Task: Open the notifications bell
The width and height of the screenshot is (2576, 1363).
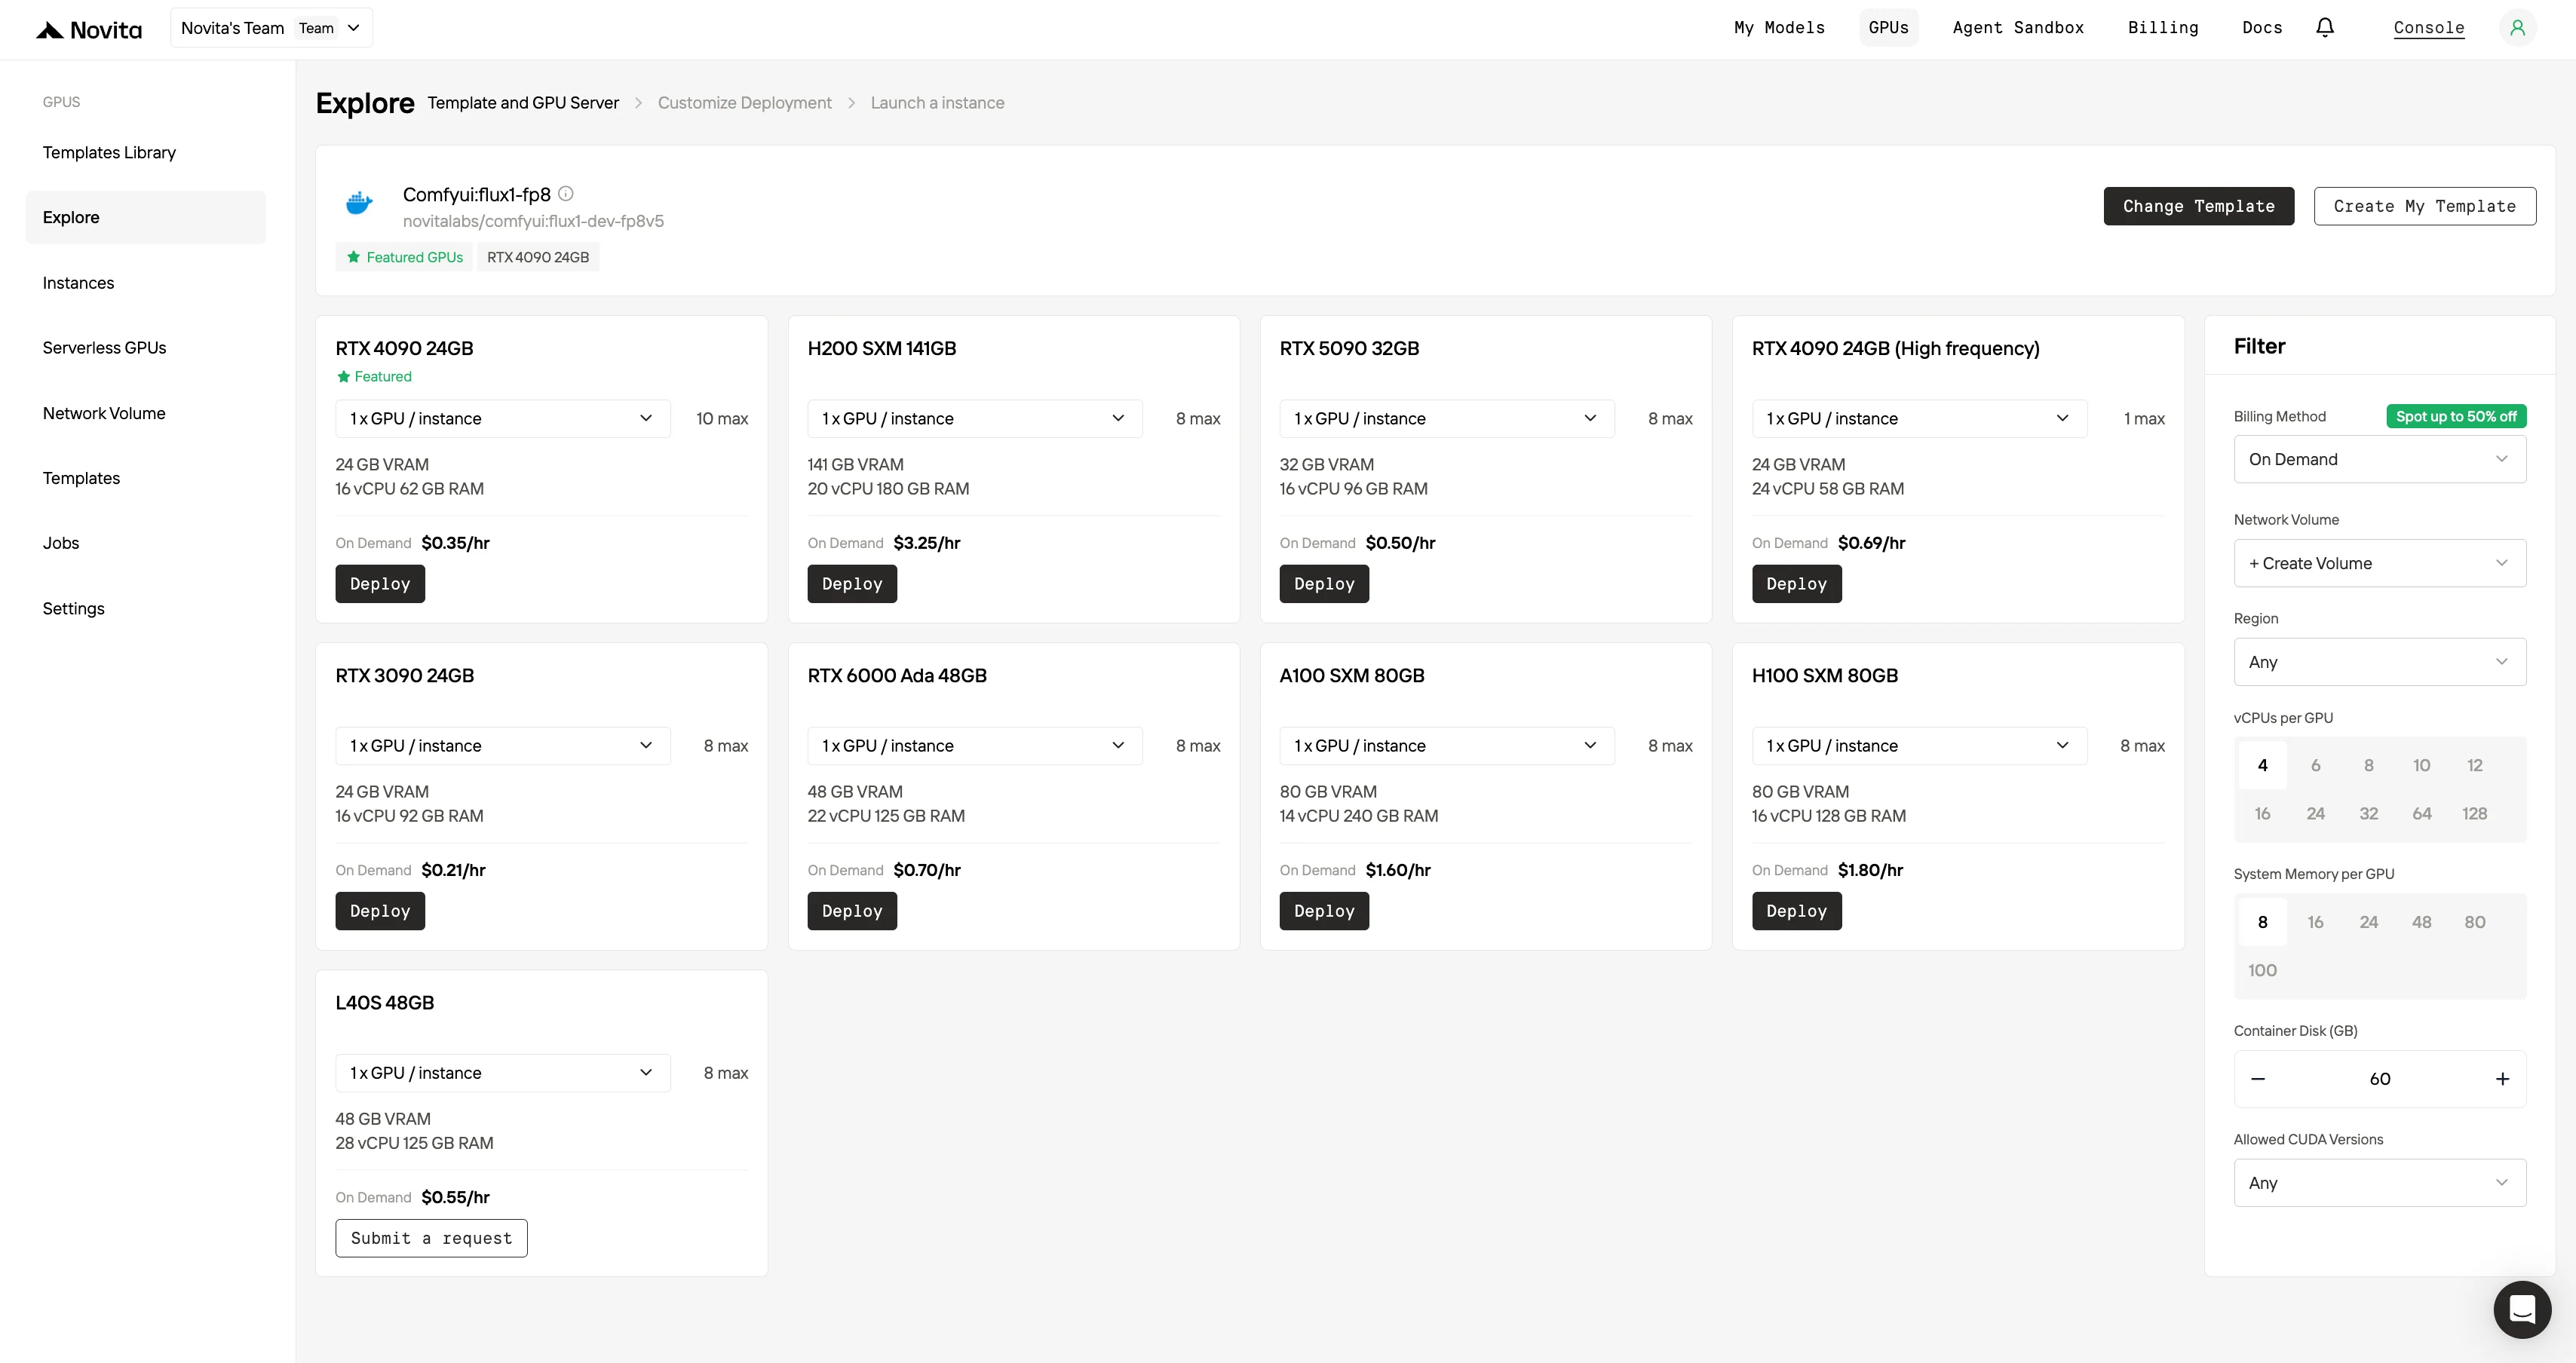Action: 2325,28
